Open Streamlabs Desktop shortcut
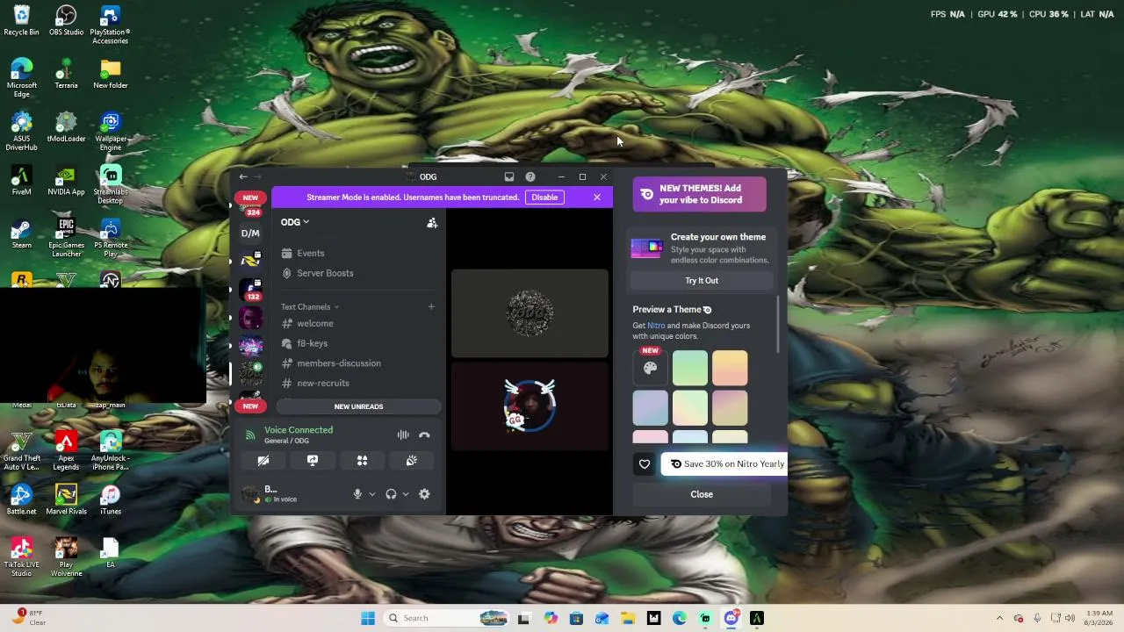The height and width of the screenshot is (632, 1124). 111,185
